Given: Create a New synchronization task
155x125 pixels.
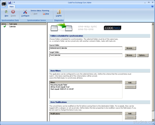Looking at the screenshot, I should [x=6, y=13].
